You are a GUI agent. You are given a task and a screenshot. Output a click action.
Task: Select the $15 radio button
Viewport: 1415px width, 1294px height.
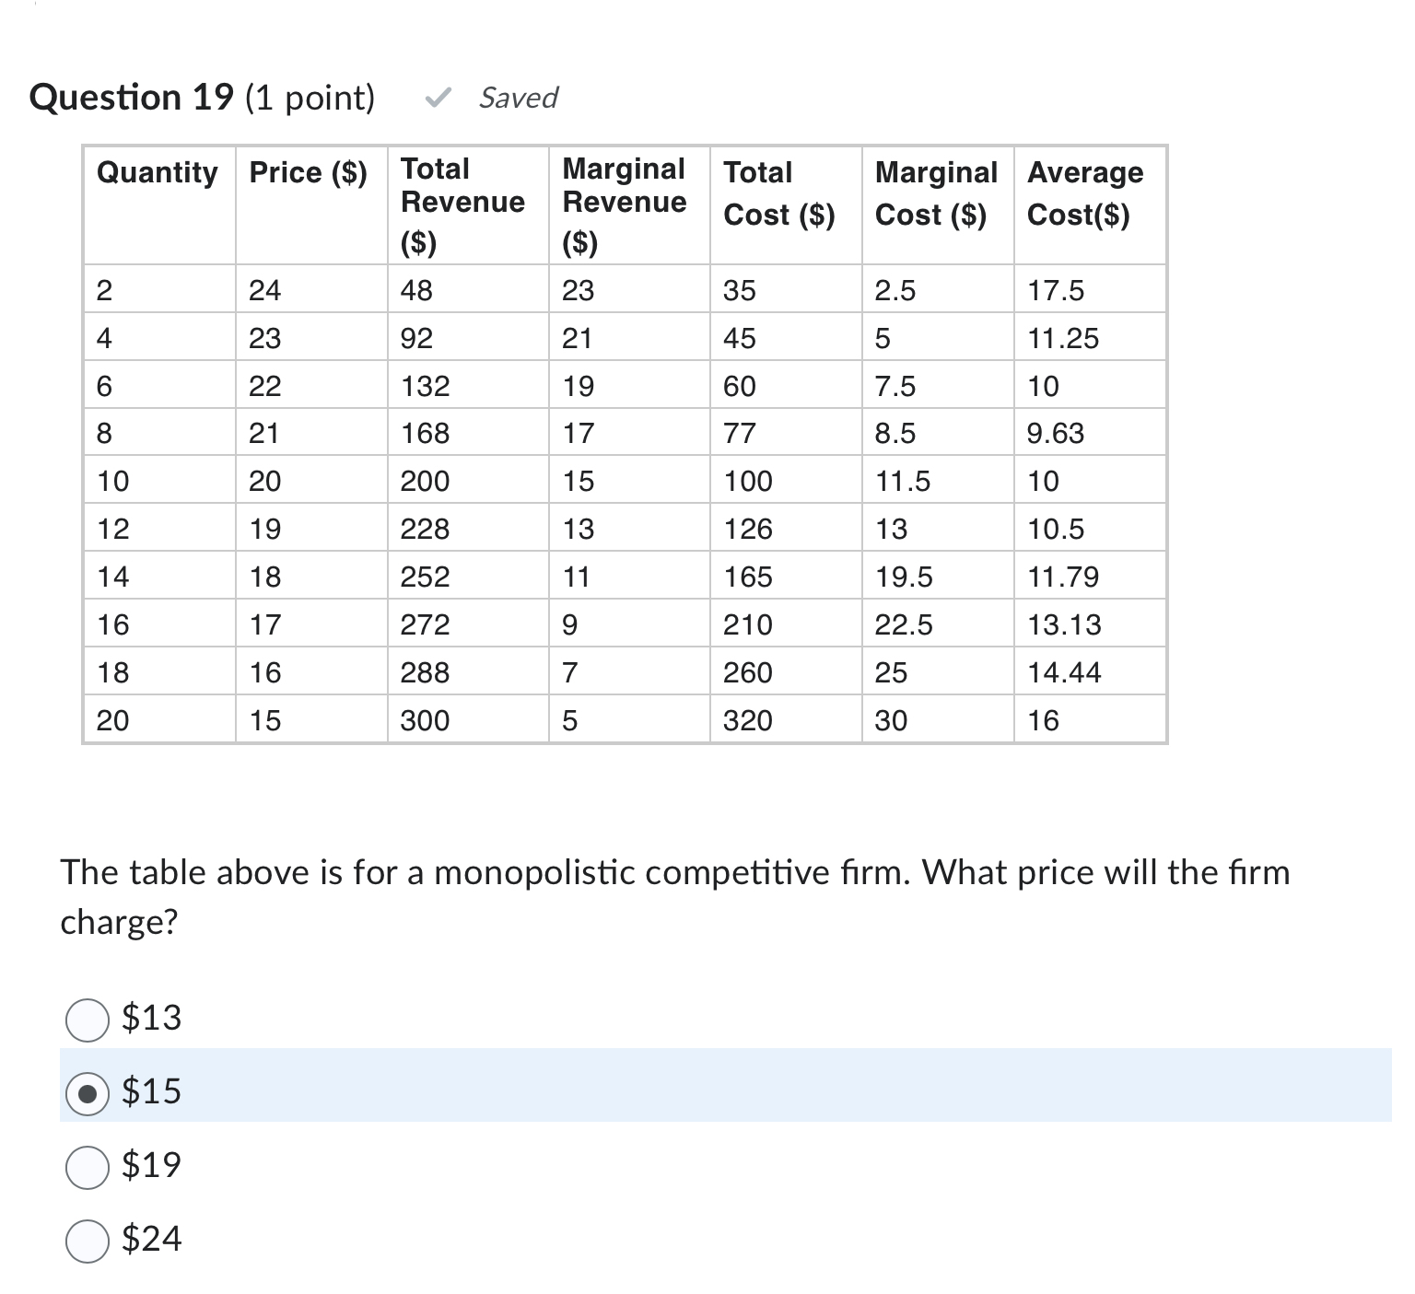(x=88, y=1093)
